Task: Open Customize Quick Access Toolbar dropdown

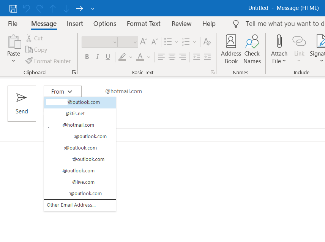Action: pos(93,8)
